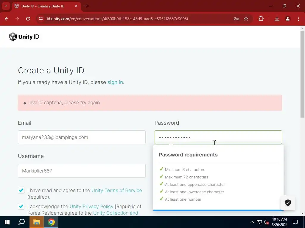
Task: Click the Username input field
Action: pyautogui.click(x=82, y=171)
